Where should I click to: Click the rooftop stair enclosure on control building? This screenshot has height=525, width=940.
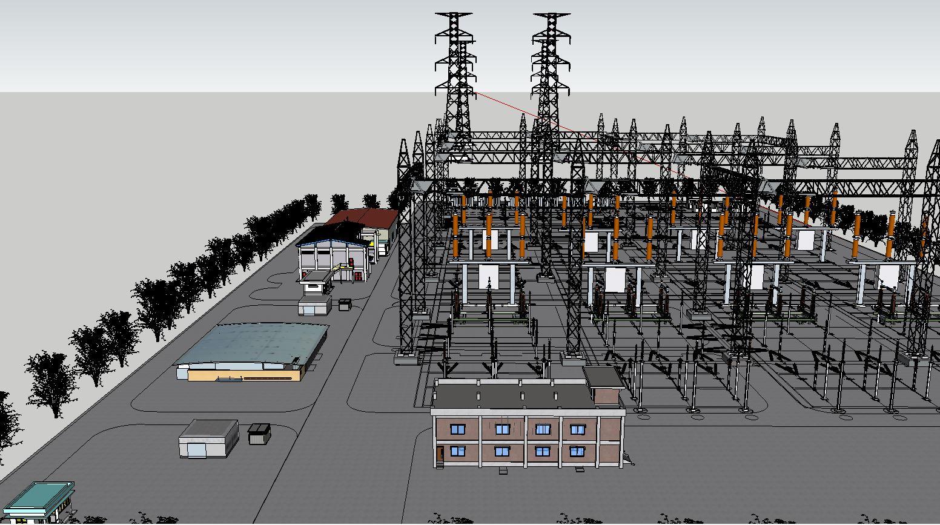click(603, 386)
